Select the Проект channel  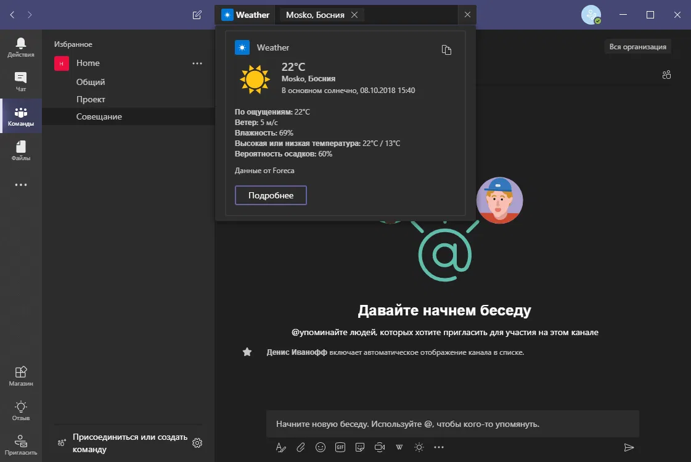click(x=91, y=99)
